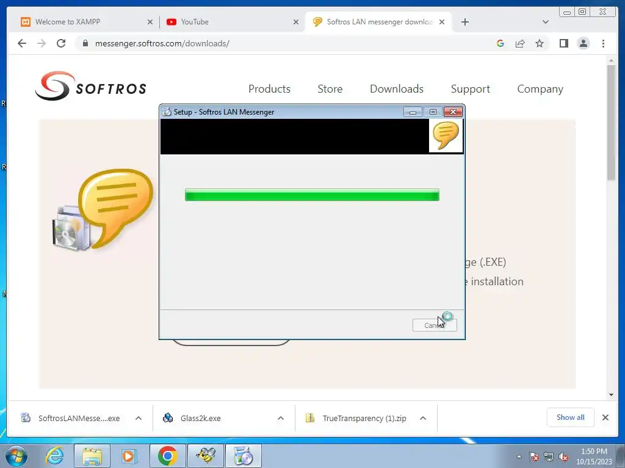Open the Chrome side panel

pos(563,43)
